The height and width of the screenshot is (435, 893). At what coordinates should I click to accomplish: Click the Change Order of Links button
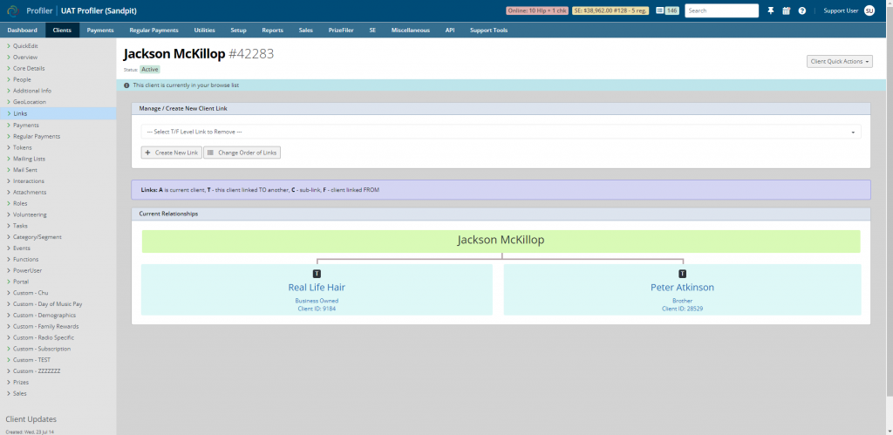point(242,153)
